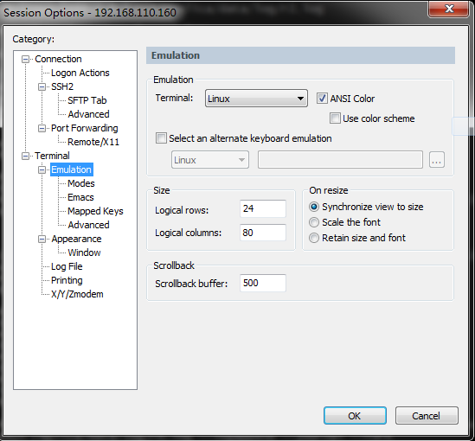Click the Scrollback buffer input field

coord(263,283)
